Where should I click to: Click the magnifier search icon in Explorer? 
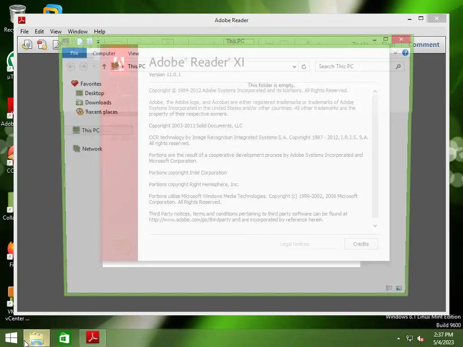398,66
